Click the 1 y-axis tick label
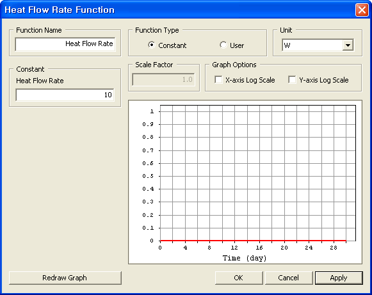This screenshot has height=295, width=372. point(152,111)
